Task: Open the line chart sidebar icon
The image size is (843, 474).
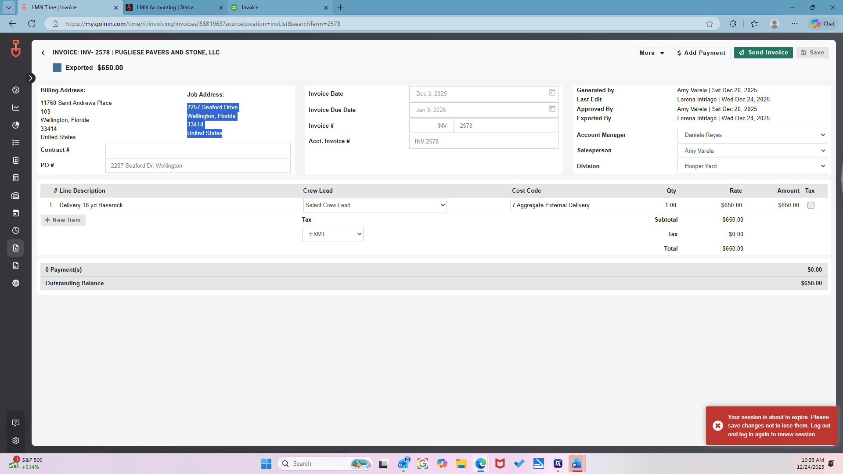Action: tap(16, 108)
